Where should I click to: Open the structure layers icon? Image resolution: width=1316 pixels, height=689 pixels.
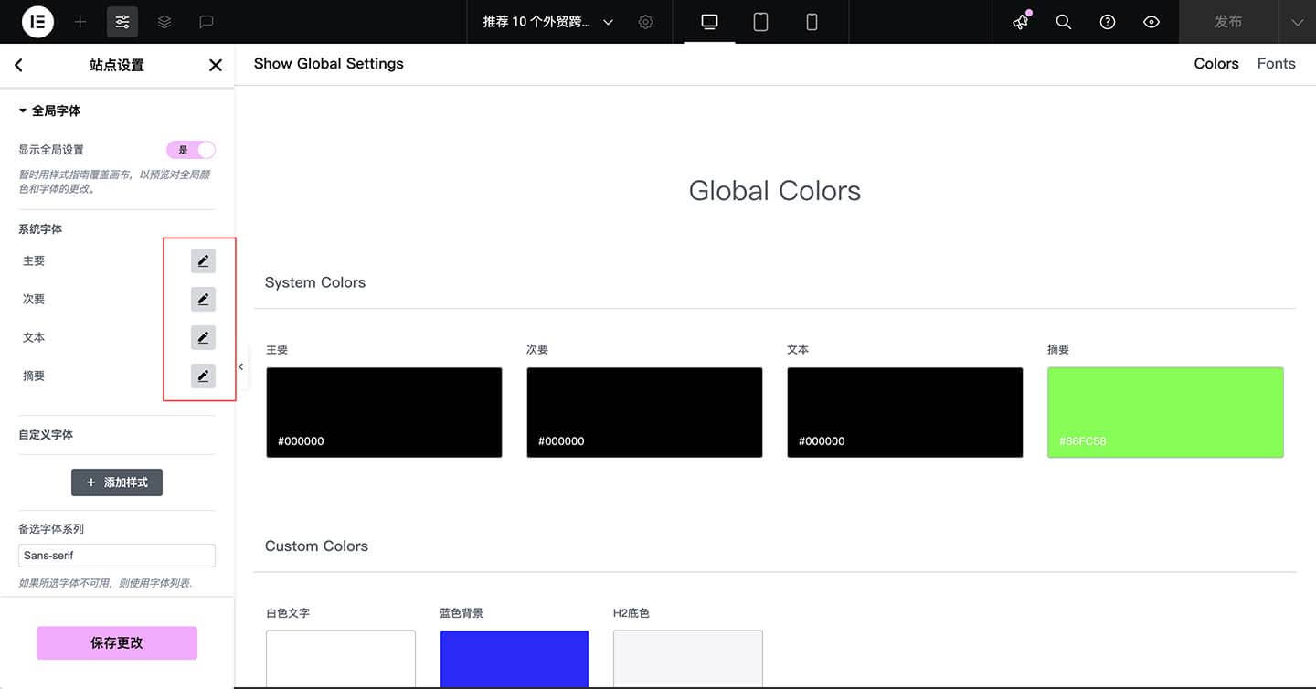pos(164,22)
